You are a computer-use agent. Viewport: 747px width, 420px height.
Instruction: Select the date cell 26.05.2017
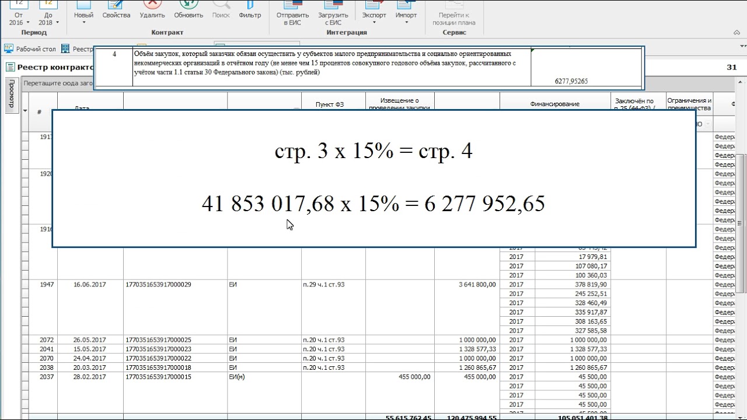pos(89,340)
